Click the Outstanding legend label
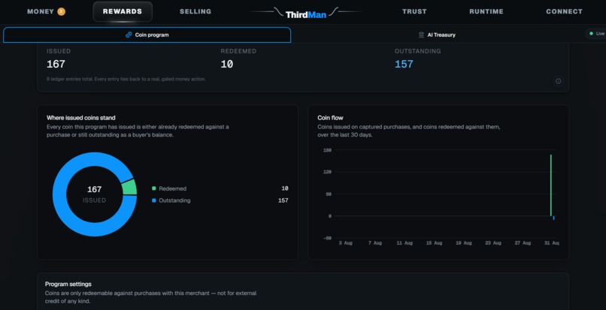Image resolution: width=606 pixels, height=310 pixels. pyautogui.click(x=174, y=200)
